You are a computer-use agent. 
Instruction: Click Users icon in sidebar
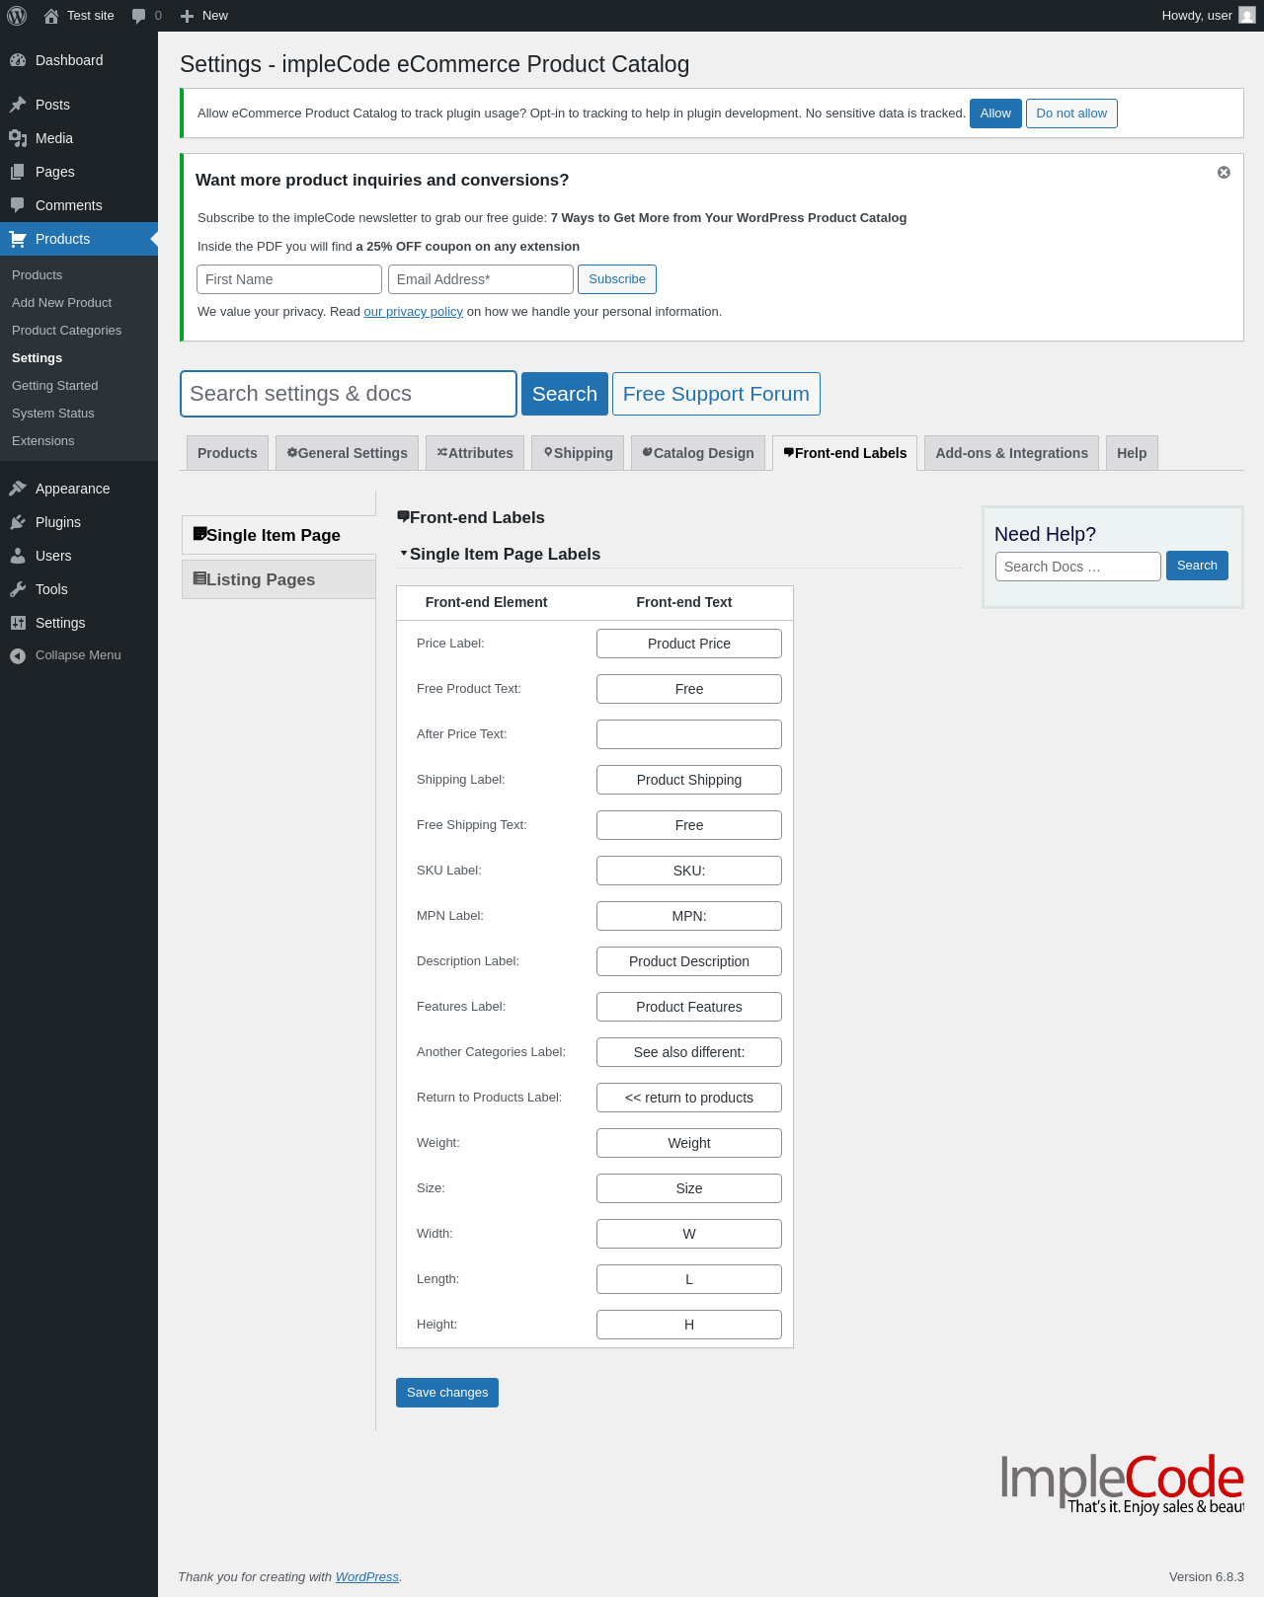click(18, 556)
